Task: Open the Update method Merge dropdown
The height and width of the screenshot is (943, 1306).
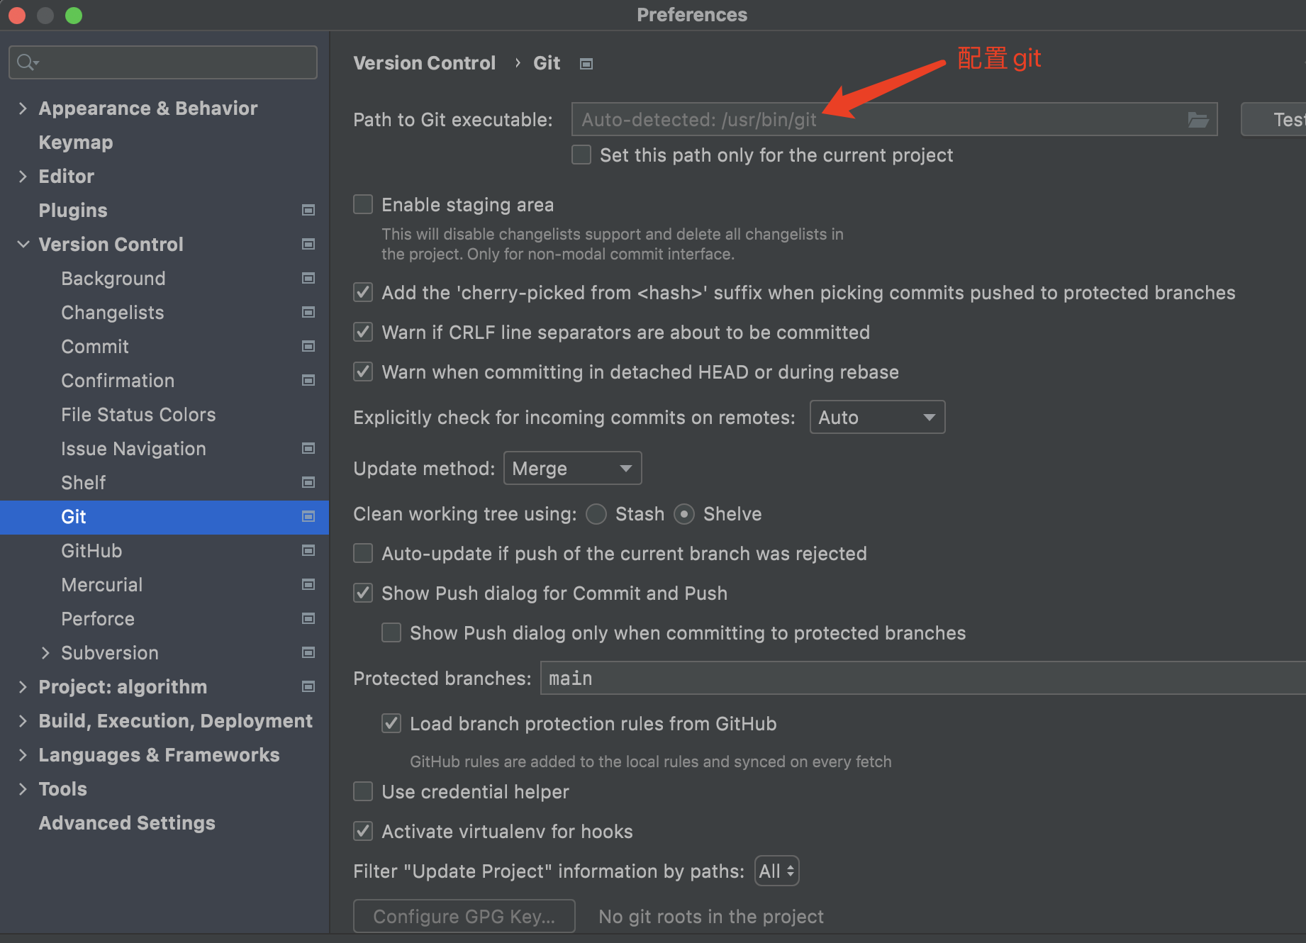Action: pyautogui.click(x=572, y=469)
